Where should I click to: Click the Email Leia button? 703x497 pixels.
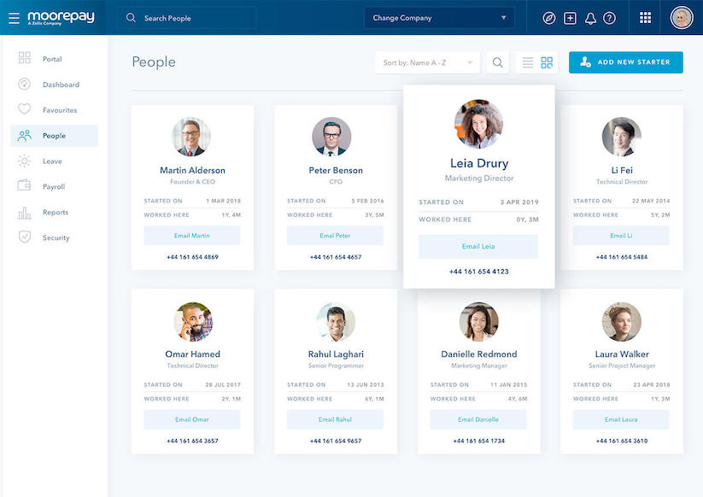point(478,247)
